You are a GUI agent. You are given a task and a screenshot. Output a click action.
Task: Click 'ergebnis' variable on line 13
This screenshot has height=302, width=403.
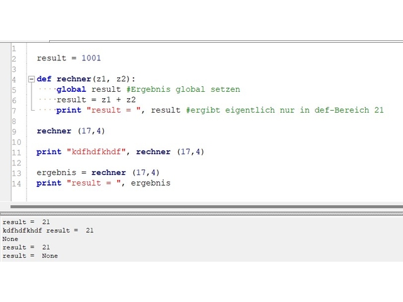coord(56,172)
